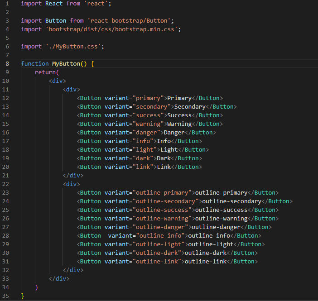Click the return keyword on line 9

(x=45, y=72)
